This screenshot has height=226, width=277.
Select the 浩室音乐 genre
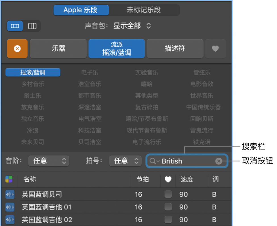[x=90, y=84]
